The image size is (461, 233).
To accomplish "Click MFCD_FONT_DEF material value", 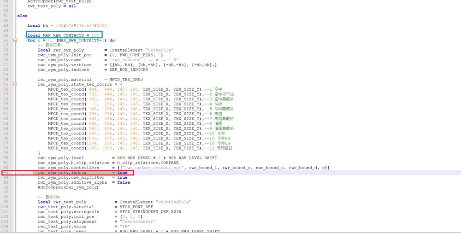I will click(136, 207).
